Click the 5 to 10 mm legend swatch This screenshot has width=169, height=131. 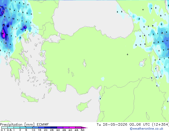pyautogui.click(x=29, y=128)
